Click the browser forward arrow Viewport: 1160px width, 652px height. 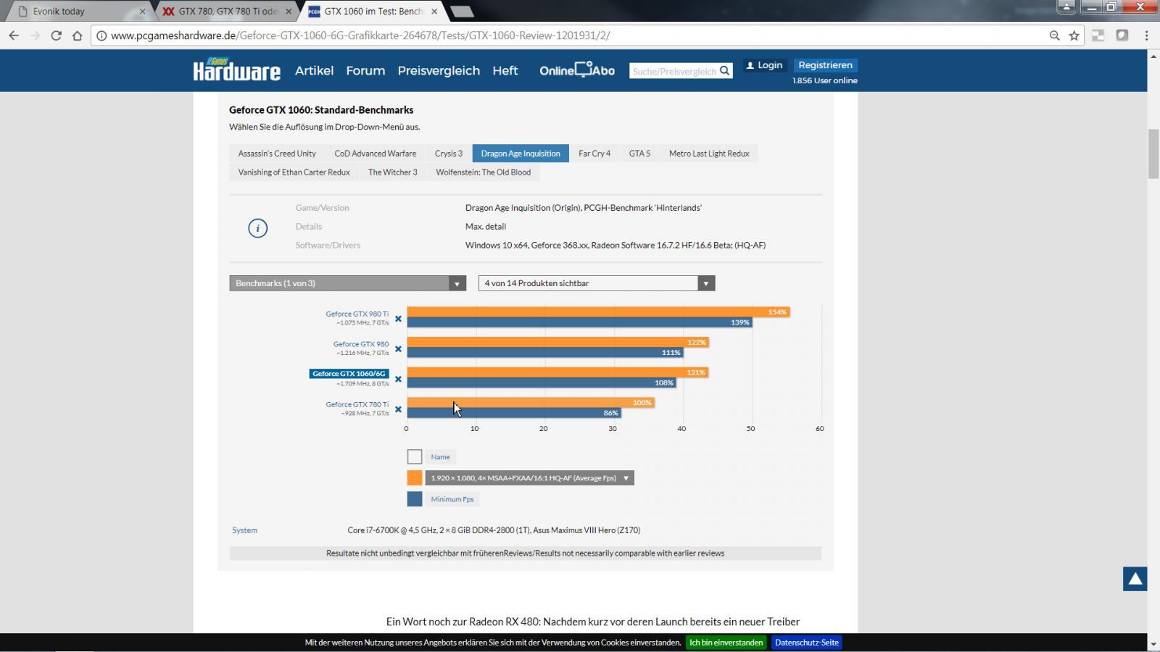pyautogui.click(x=35, y=35)
